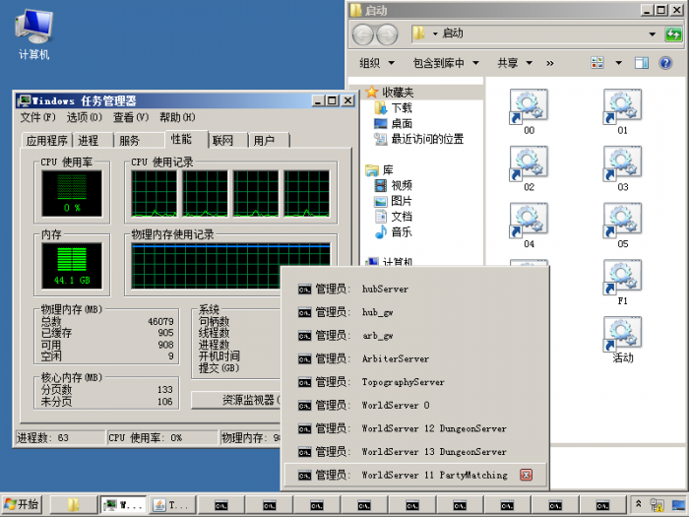The height and width of the screenshot is (517, 689).
Task: Select the 02 shortcut icon
Action: [529, 168]
